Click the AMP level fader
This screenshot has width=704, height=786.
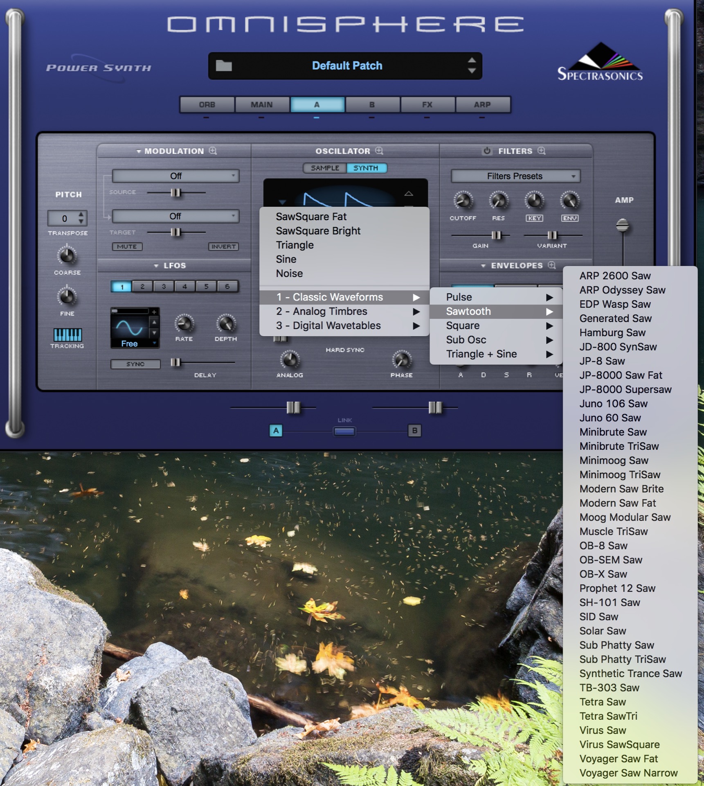click(x=622, y=226)
